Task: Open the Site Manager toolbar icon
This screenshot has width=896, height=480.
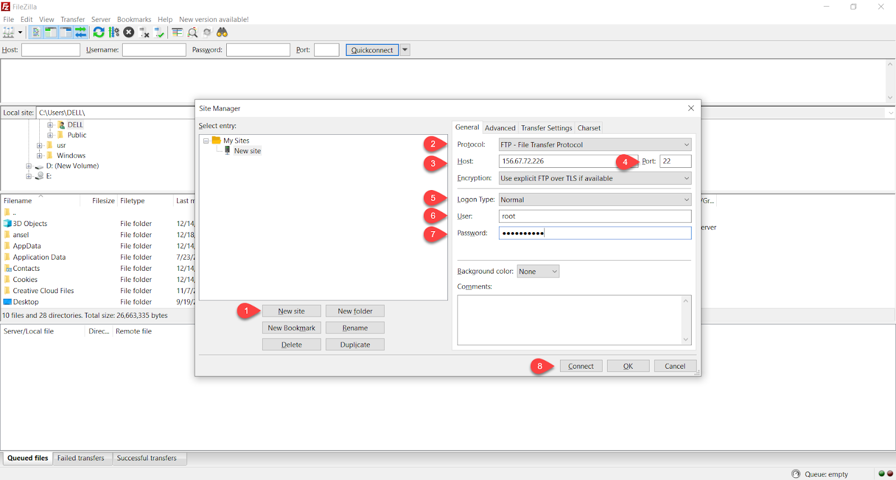Action: coord(8,32)
